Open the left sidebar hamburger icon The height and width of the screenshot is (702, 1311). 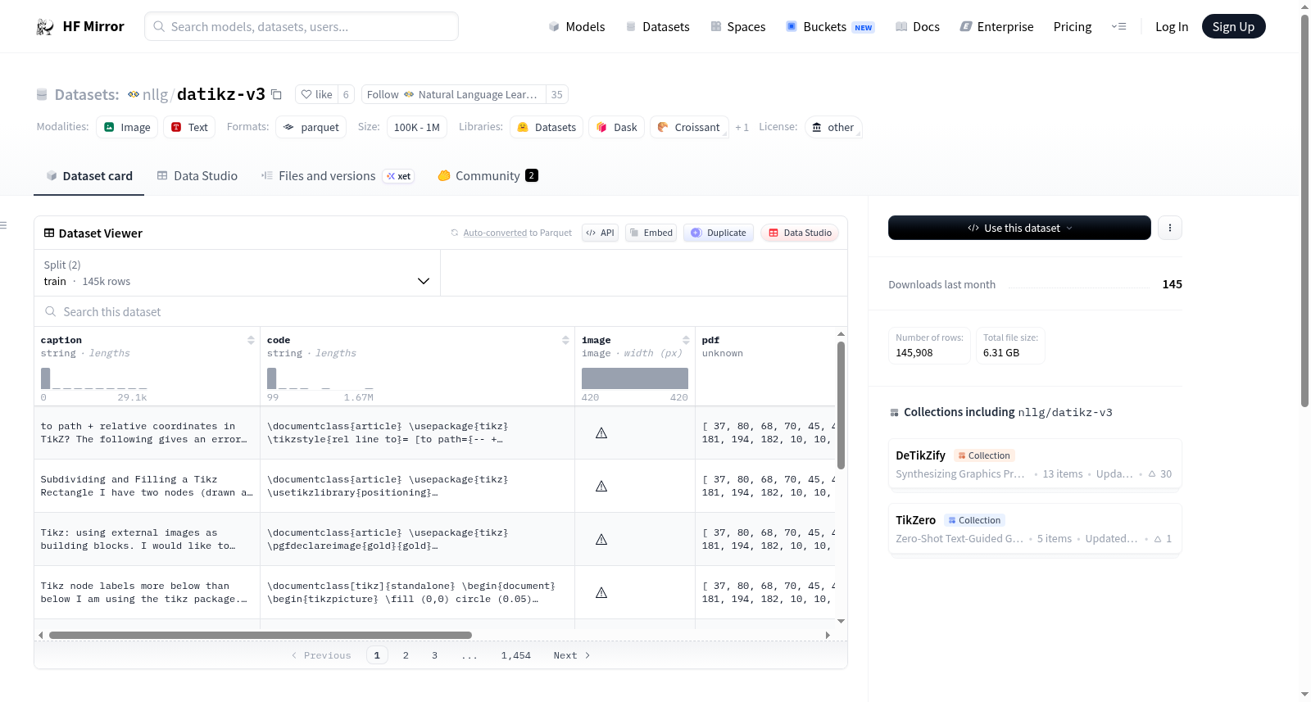(x=3, y=225)
